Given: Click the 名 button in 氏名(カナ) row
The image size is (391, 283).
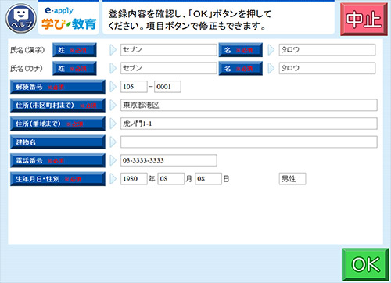Looking at the screenshot, I should [240, 69].
